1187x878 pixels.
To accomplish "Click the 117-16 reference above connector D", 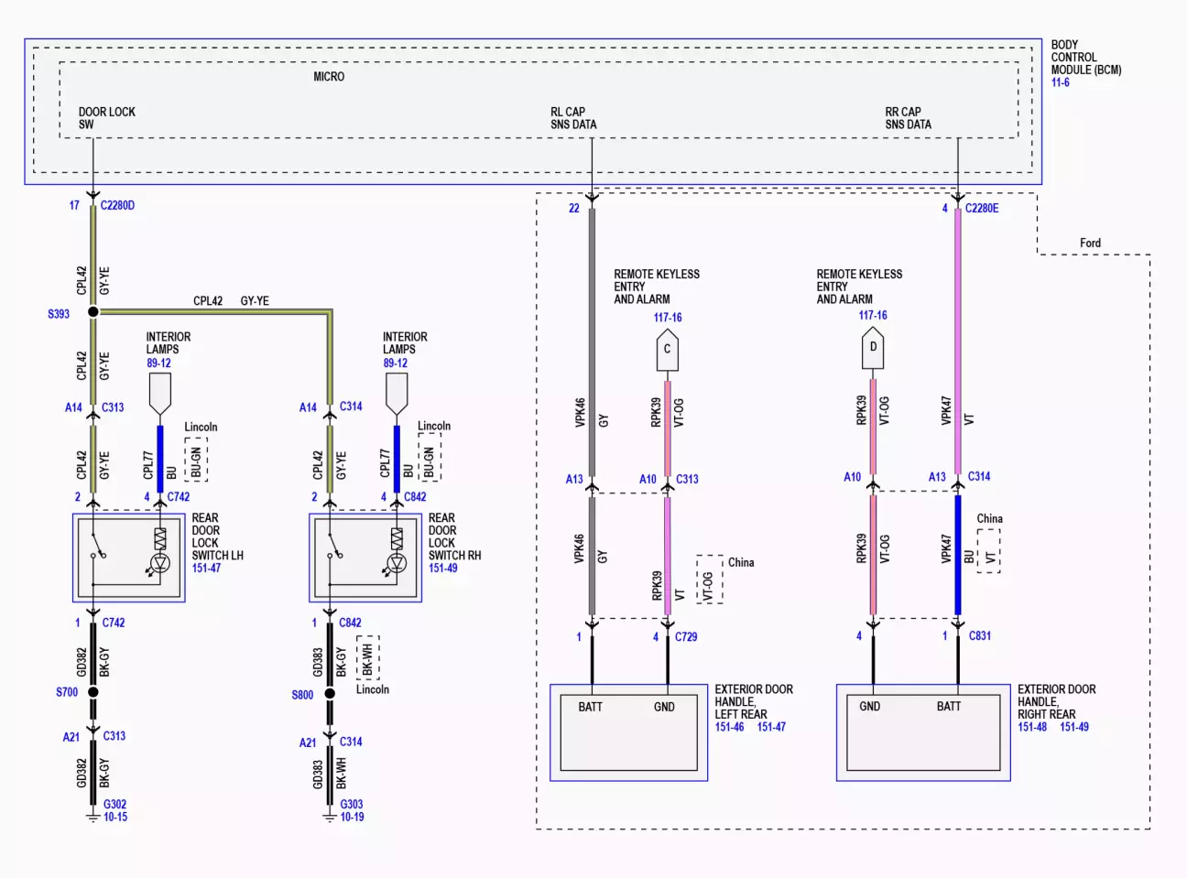I will point(873,315).
